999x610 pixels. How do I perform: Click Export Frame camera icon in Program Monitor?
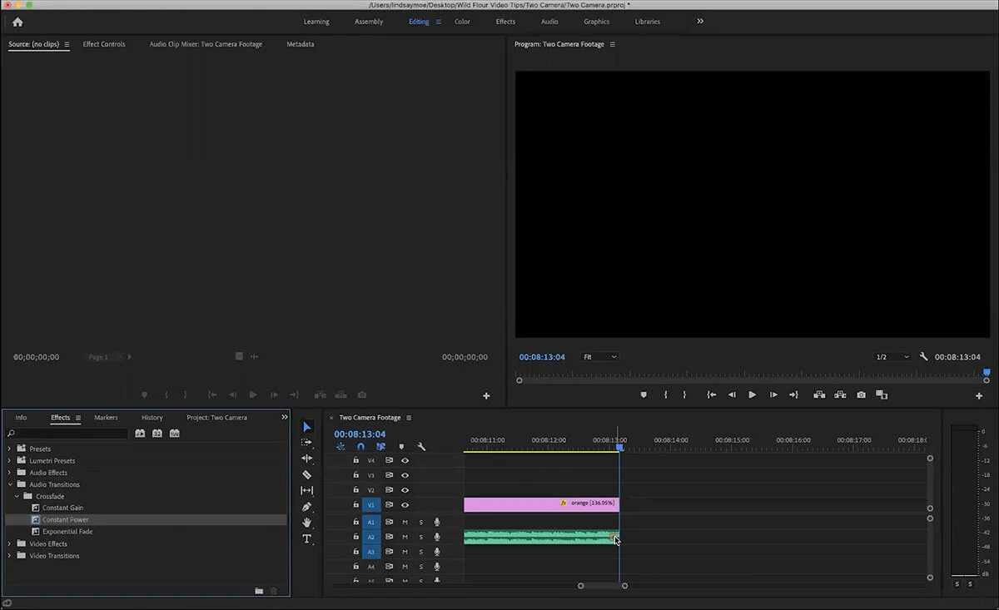click(x=861, y=395)
